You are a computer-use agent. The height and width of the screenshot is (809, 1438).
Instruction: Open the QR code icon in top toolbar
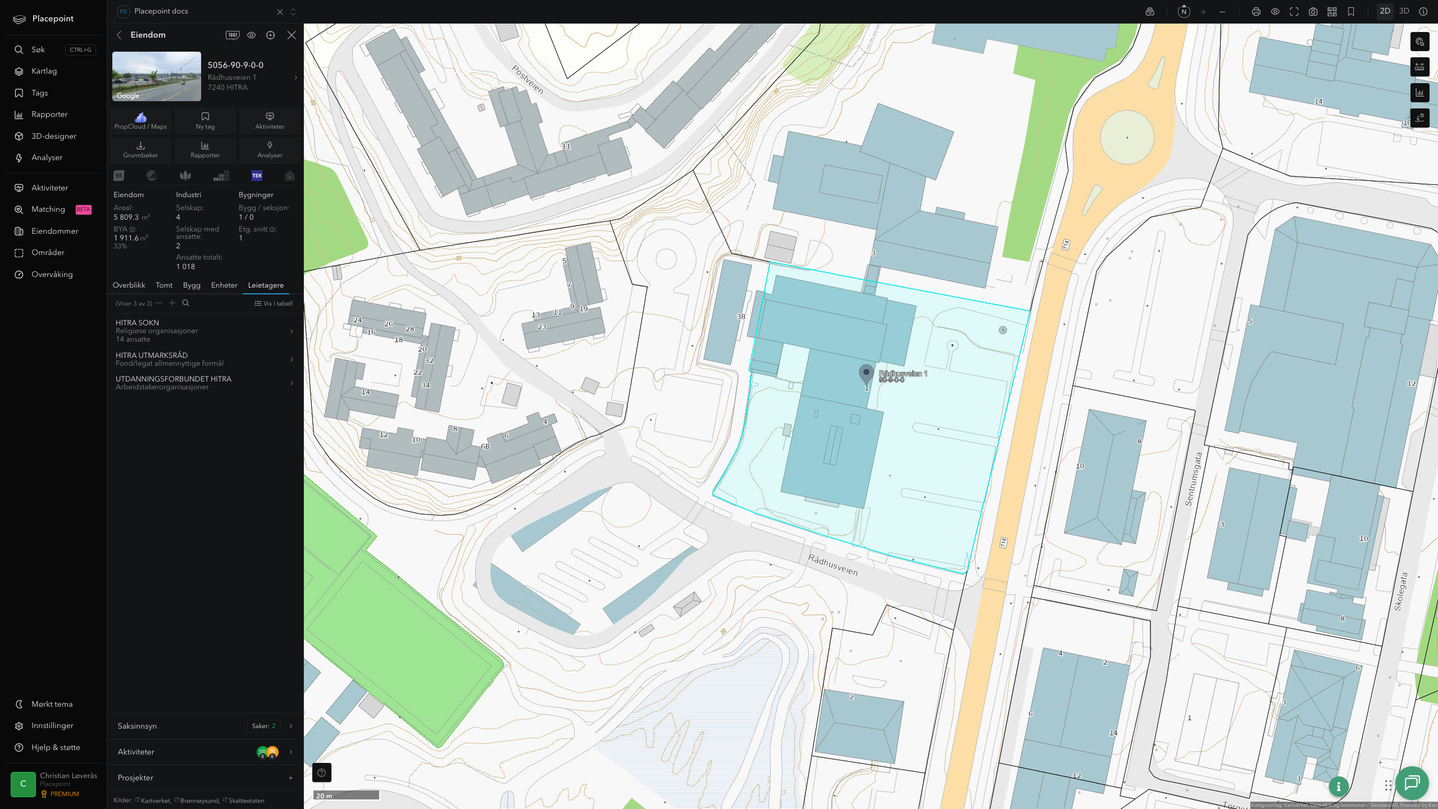click(x=1332, y=11)
